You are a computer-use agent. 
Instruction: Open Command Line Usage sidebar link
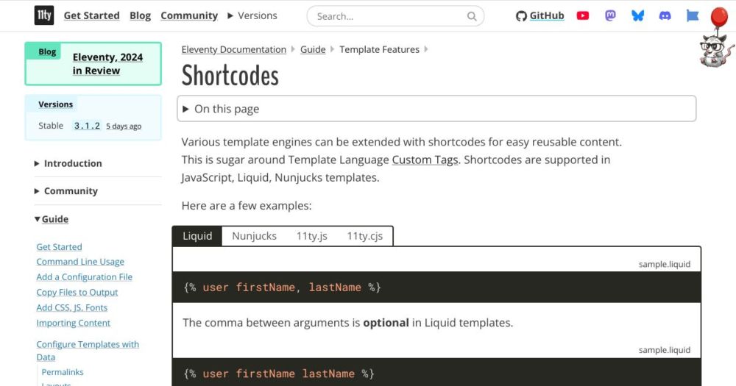tap(80, 262)
